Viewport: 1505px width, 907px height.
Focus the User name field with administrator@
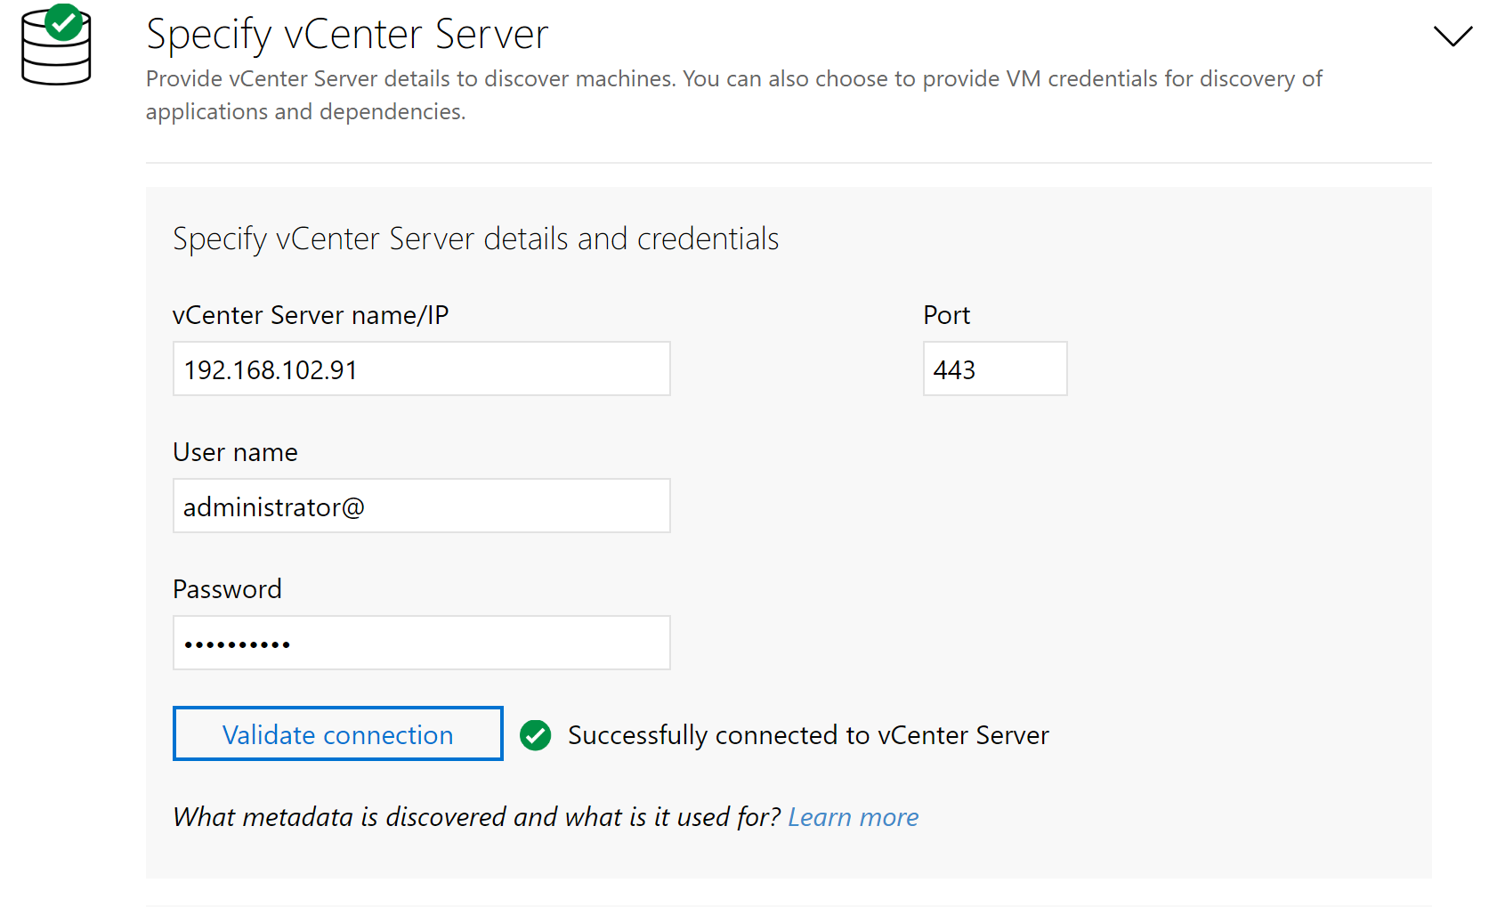[421, 506]
